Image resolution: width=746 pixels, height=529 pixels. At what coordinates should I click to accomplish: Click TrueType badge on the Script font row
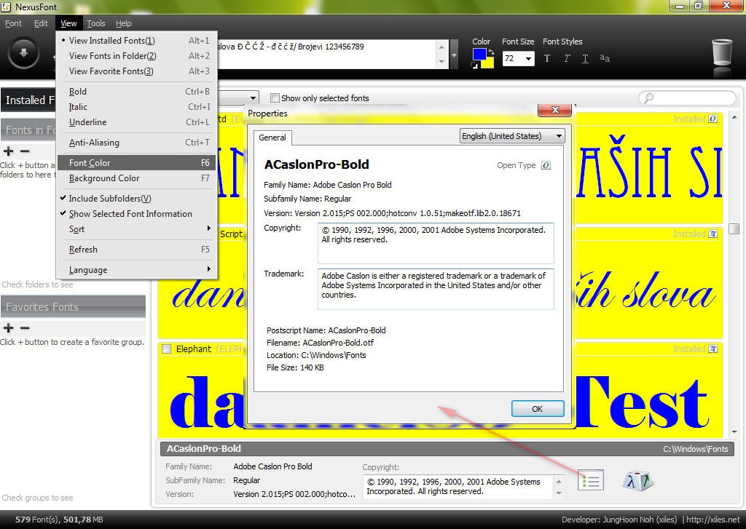[x=712, y=234]
